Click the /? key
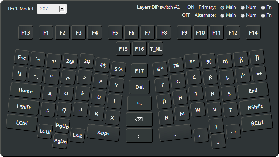The width and height of the screenshot is (279, 157). tap(243, 75)
